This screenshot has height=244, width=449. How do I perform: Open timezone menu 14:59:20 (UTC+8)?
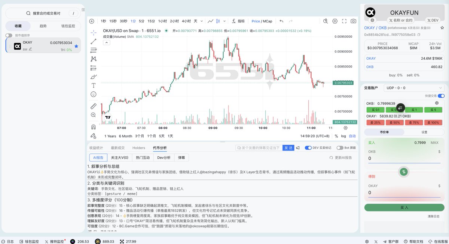[x=315, y=136]
